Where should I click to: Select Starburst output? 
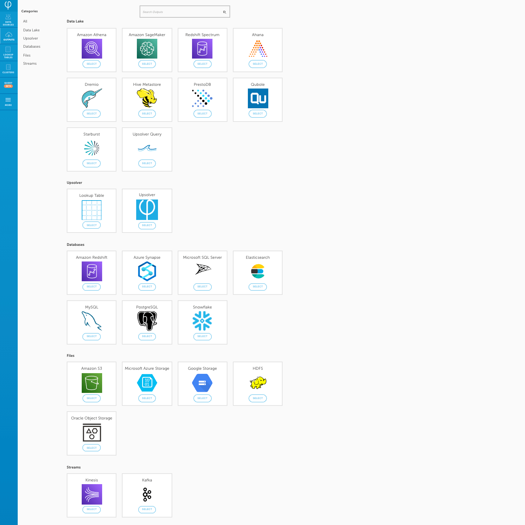[x=92, y=163]
